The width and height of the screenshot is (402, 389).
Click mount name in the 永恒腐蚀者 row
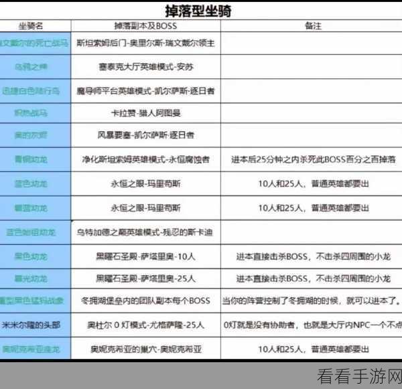click(x=31, y=159)
